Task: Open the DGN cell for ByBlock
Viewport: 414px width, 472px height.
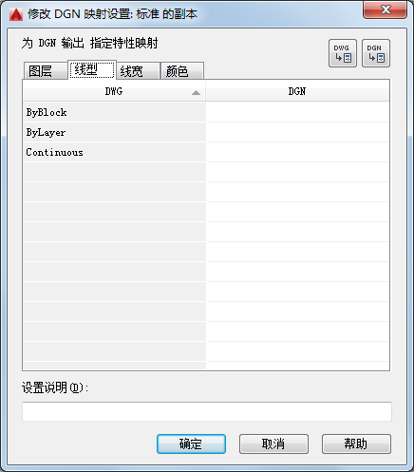Action: (297, 112)
